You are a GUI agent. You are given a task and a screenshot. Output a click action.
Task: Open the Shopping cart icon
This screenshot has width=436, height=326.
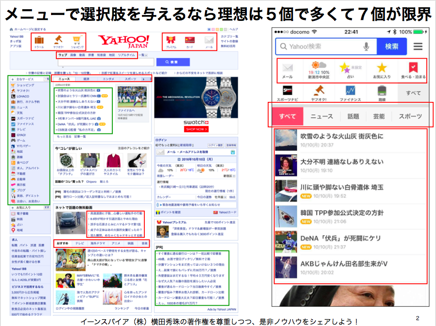tap(77, 40)
